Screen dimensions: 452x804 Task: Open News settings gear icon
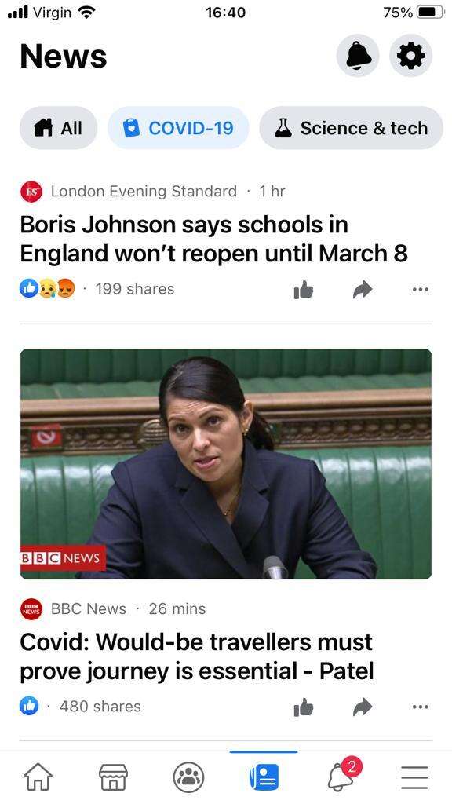click(411, 56)
